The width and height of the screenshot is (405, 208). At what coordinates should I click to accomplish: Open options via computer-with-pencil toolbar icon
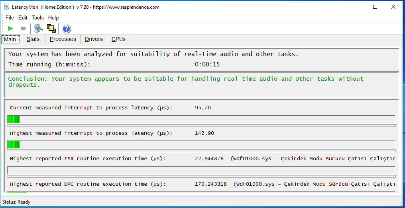(x=38, y=28)
